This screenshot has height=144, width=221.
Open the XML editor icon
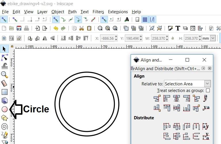[x=193, y=28]
